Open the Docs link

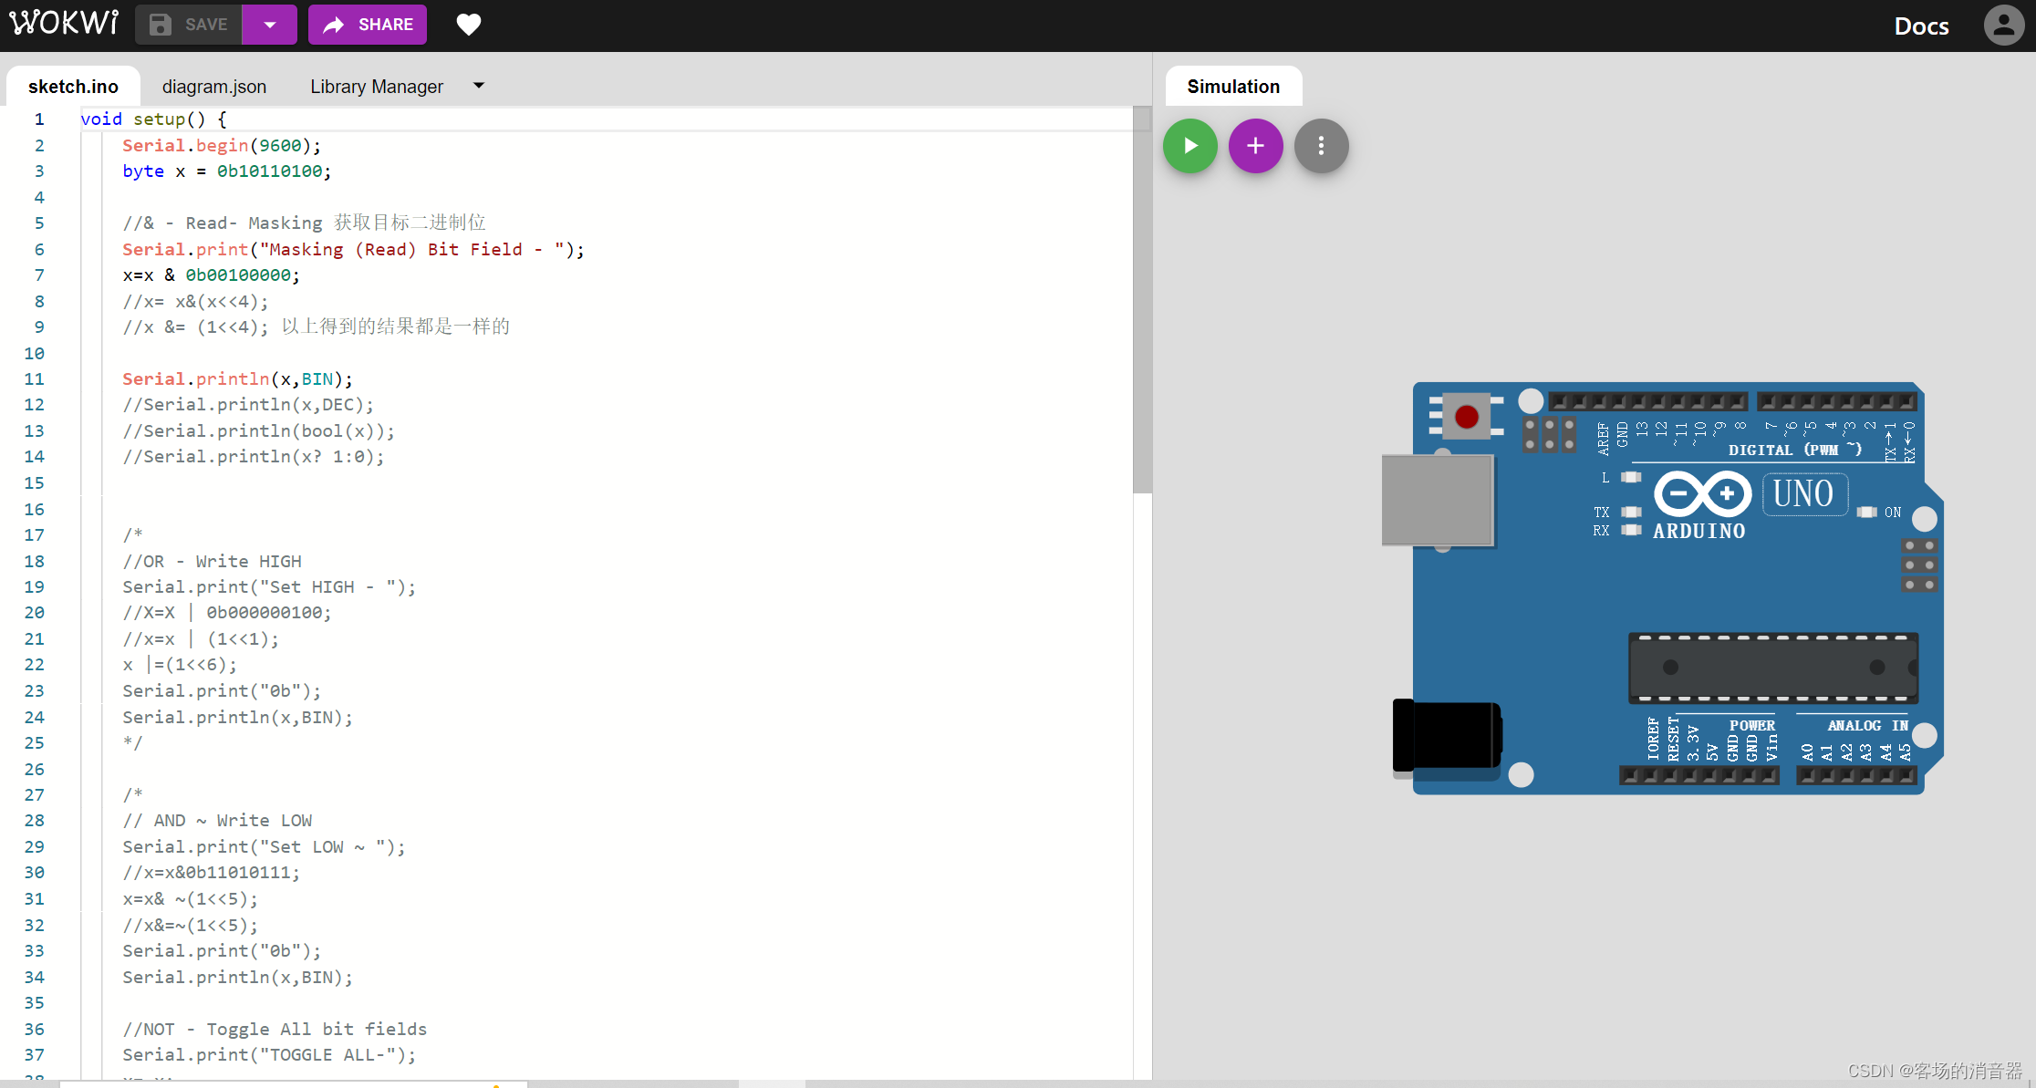[x=1921, y=26]
